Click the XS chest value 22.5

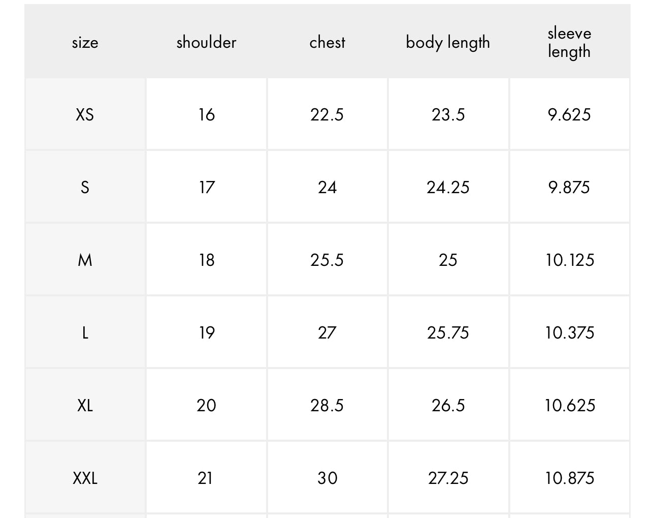pyautogui.click(x=327, y=115)
